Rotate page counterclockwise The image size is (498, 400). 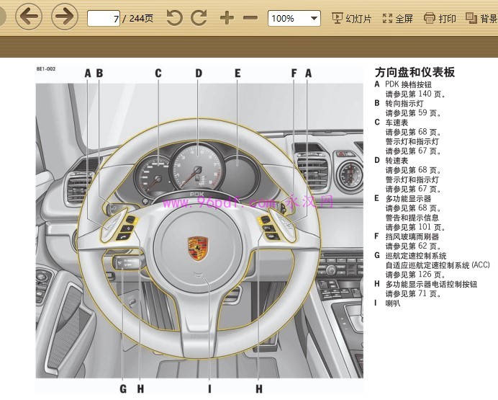click(x=174, y=17)
